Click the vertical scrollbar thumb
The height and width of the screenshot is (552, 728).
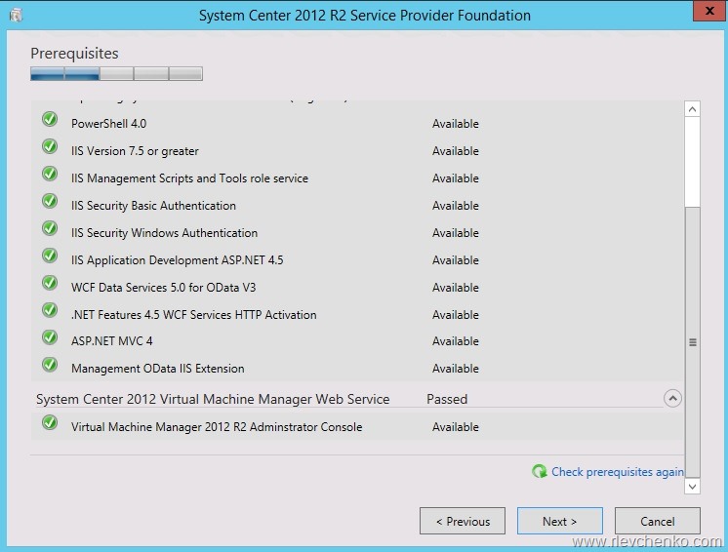693,341
